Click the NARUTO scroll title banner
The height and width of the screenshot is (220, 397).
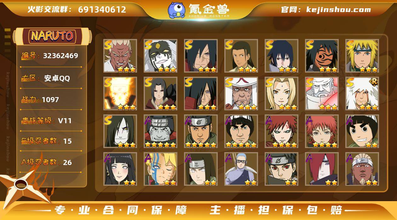[52, 36]
